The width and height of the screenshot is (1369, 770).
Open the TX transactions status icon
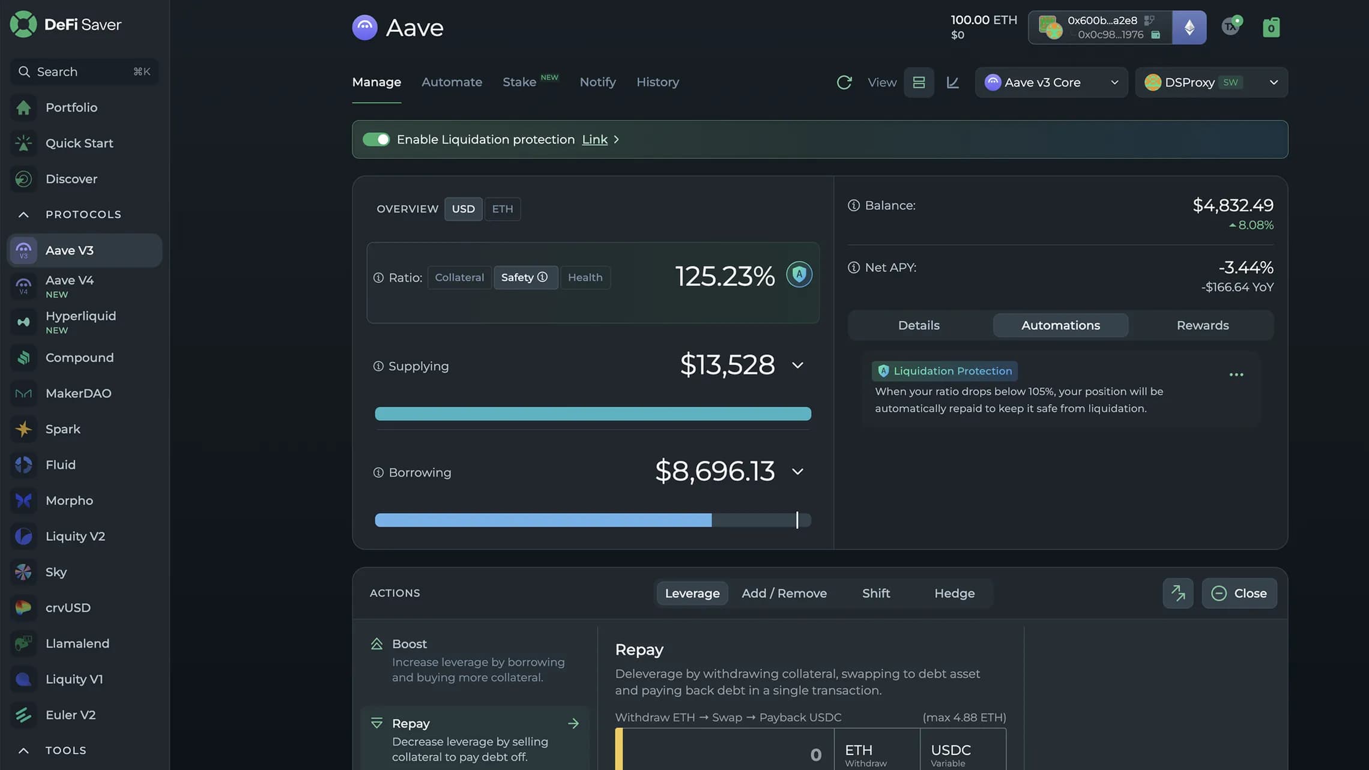point(1231,26)
